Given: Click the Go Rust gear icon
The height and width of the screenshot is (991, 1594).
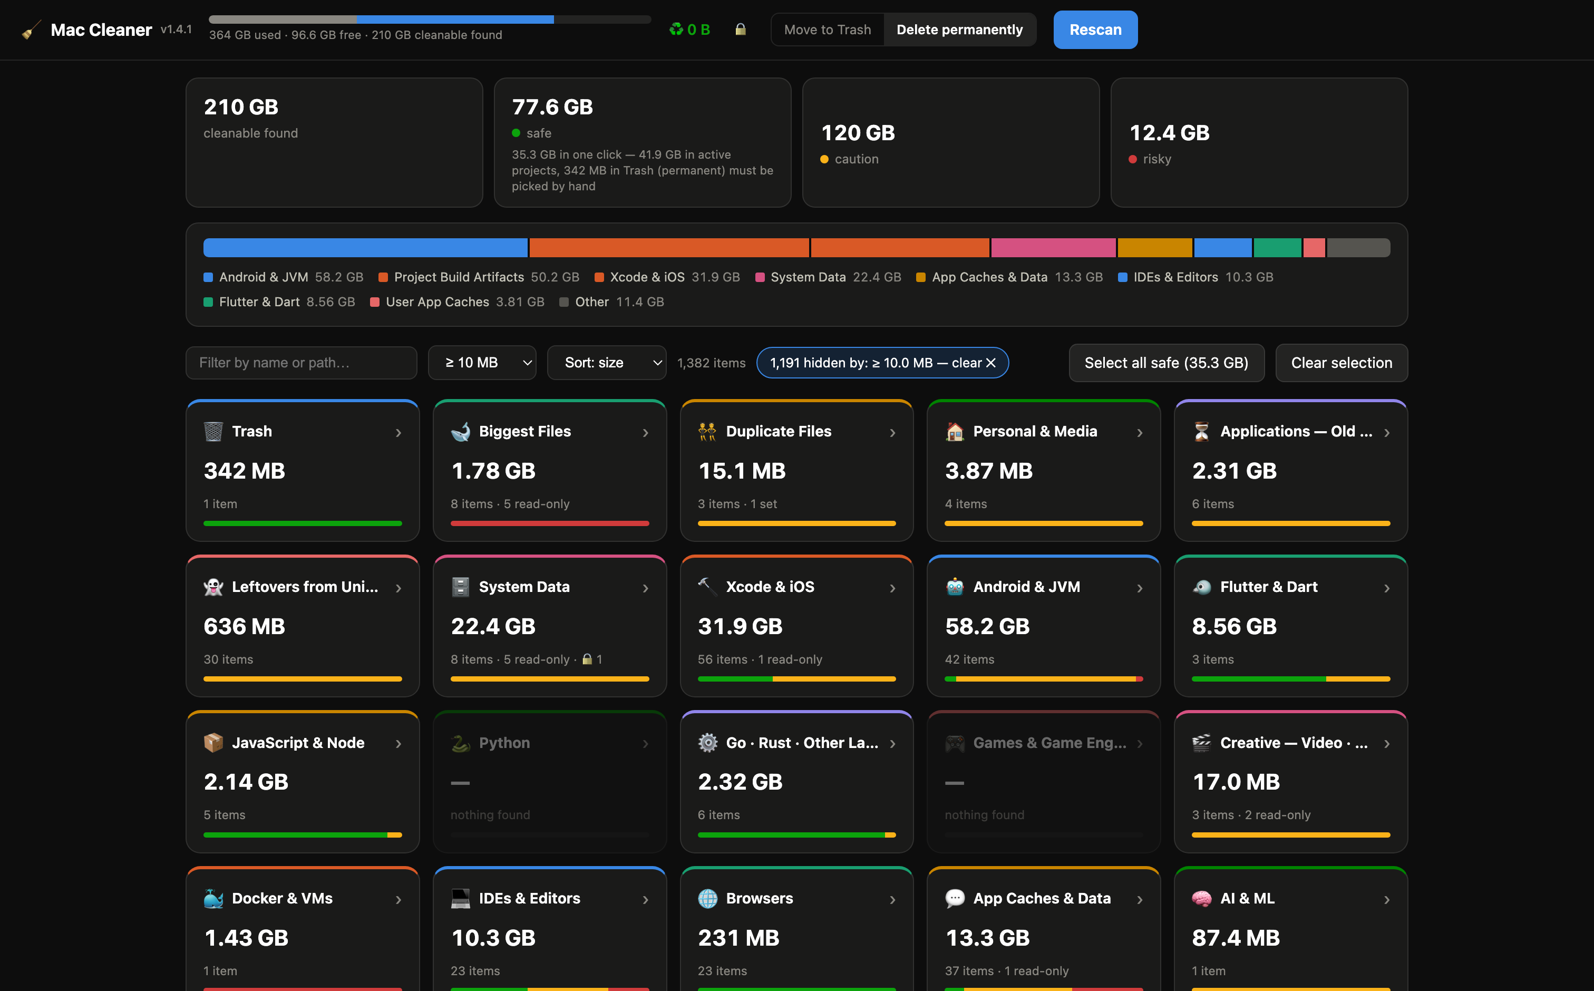Looking at the screenshot, I should [707, 743].
